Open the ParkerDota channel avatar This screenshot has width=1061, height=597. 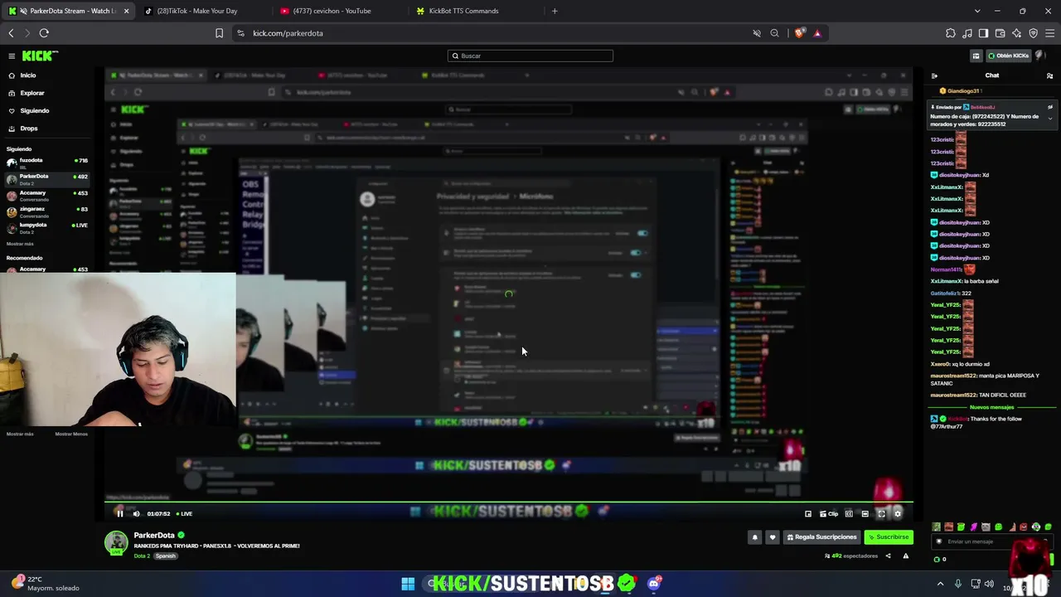point(116,542)
